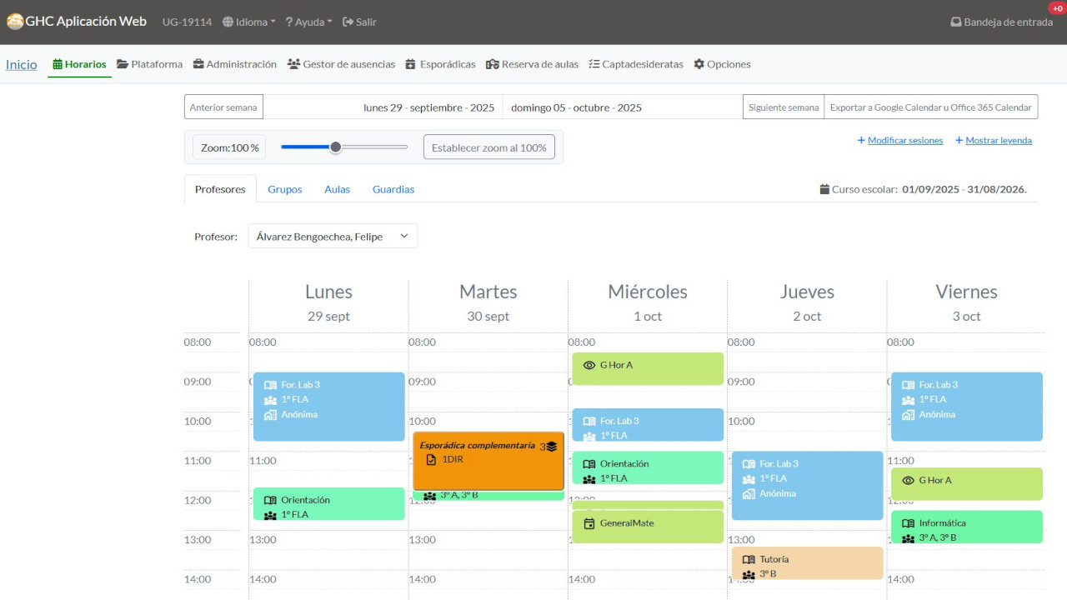Switch to the Guardias tab
This screenshot has width=1067, height=600.
click(x=393, y=189)
